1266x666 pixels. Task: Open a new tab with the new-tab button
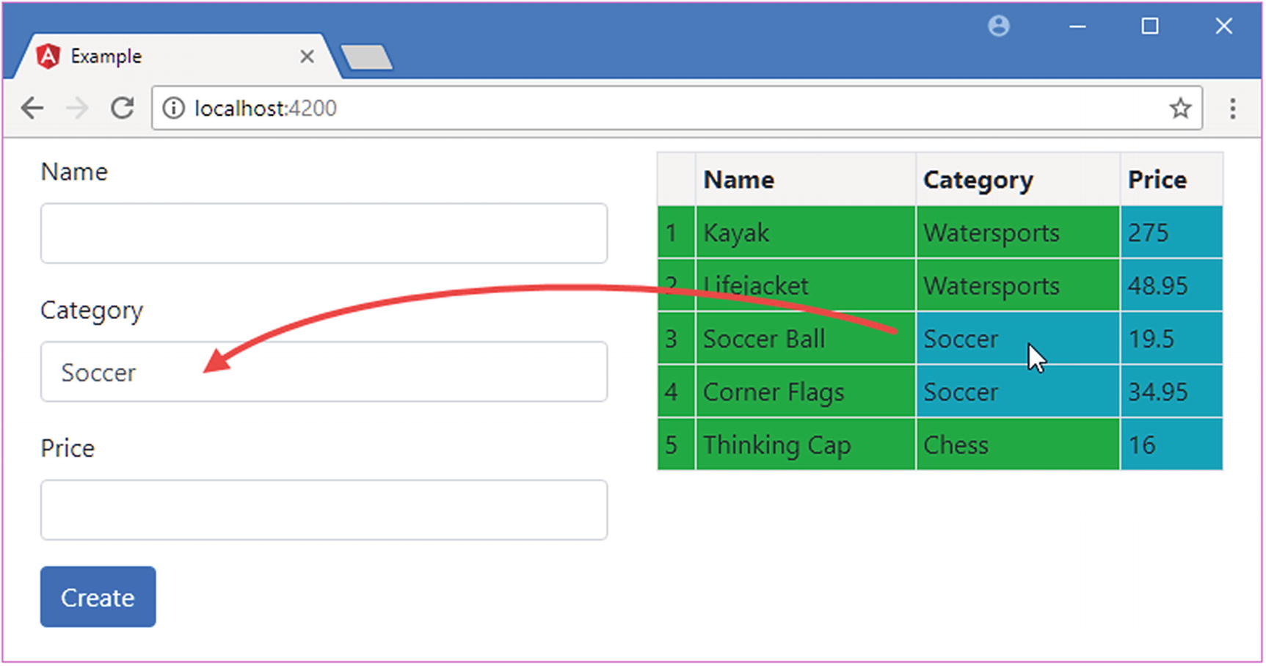pos(367,57)
